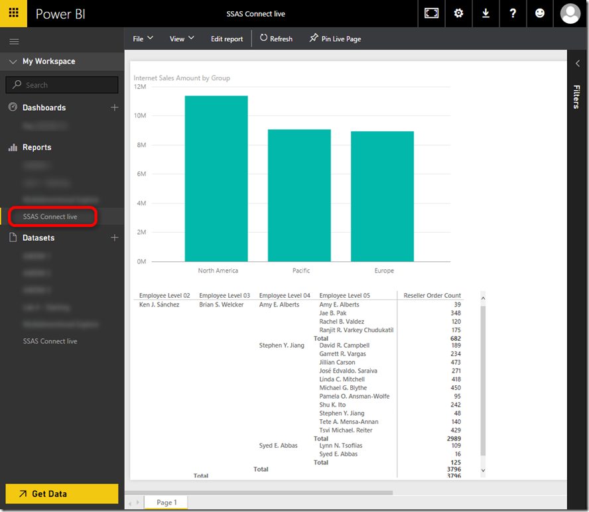Click Pin Live Page label
Screen dimensions: 589x512
point(341,39)
